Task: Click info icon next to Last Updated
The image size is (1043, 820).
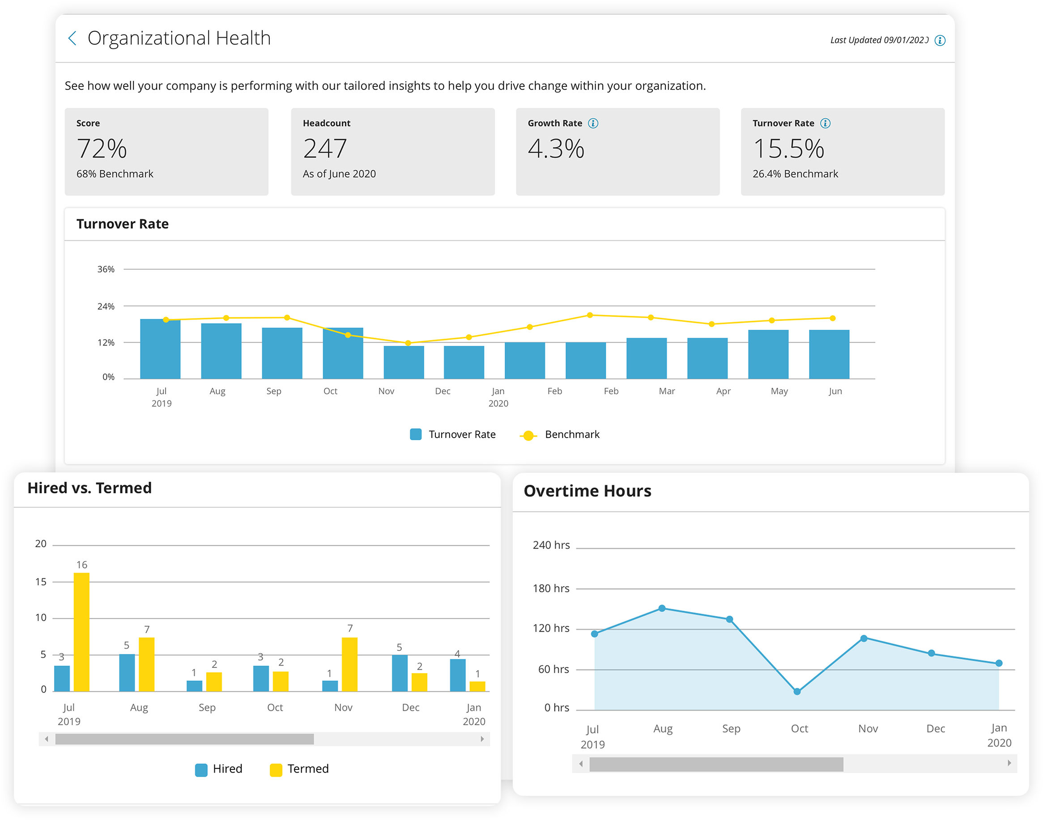Action: (940, 40)
